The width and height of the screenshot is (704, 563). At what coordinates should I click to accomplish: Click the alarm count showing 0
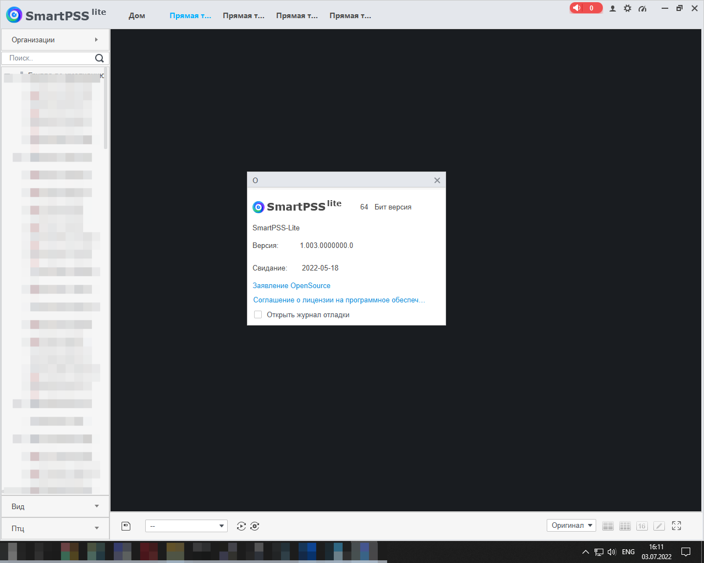(x=592, y=8)
